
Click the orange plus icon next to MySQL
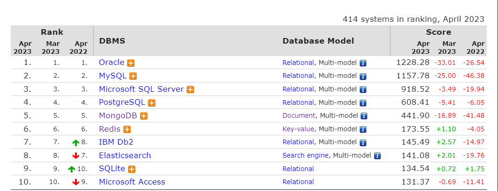click(133, 76)
